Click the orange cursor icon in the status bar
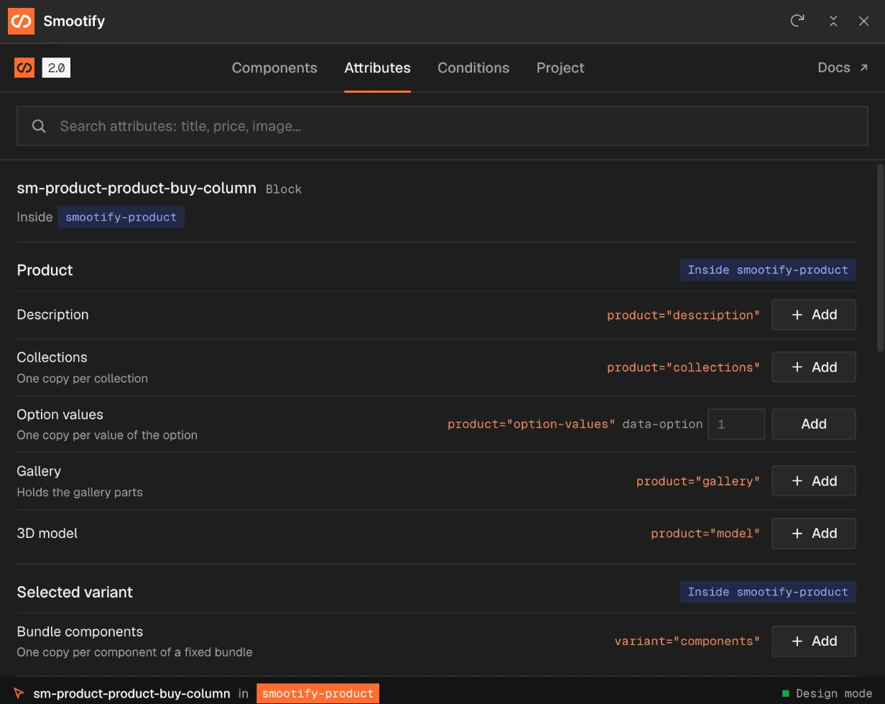The height and width of the screenshot is (704, 885). pyautogui.click(x=19, y=693)
